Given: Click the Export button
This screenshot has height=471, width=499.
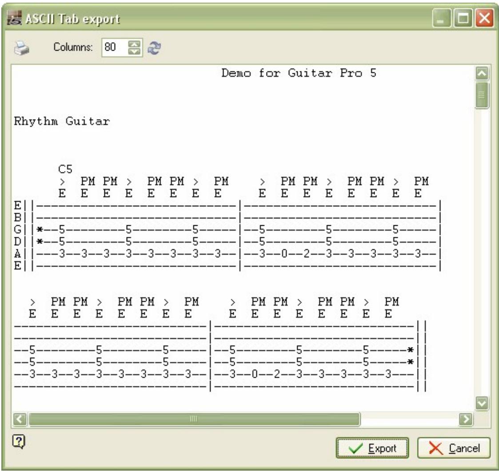Looking at the screenshot, I should pyautogui.click(x=372, y=448).
